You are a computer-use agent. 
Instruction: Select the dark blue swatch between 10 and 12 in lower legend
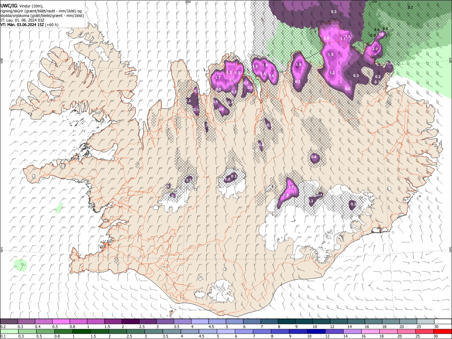point(315,331)
